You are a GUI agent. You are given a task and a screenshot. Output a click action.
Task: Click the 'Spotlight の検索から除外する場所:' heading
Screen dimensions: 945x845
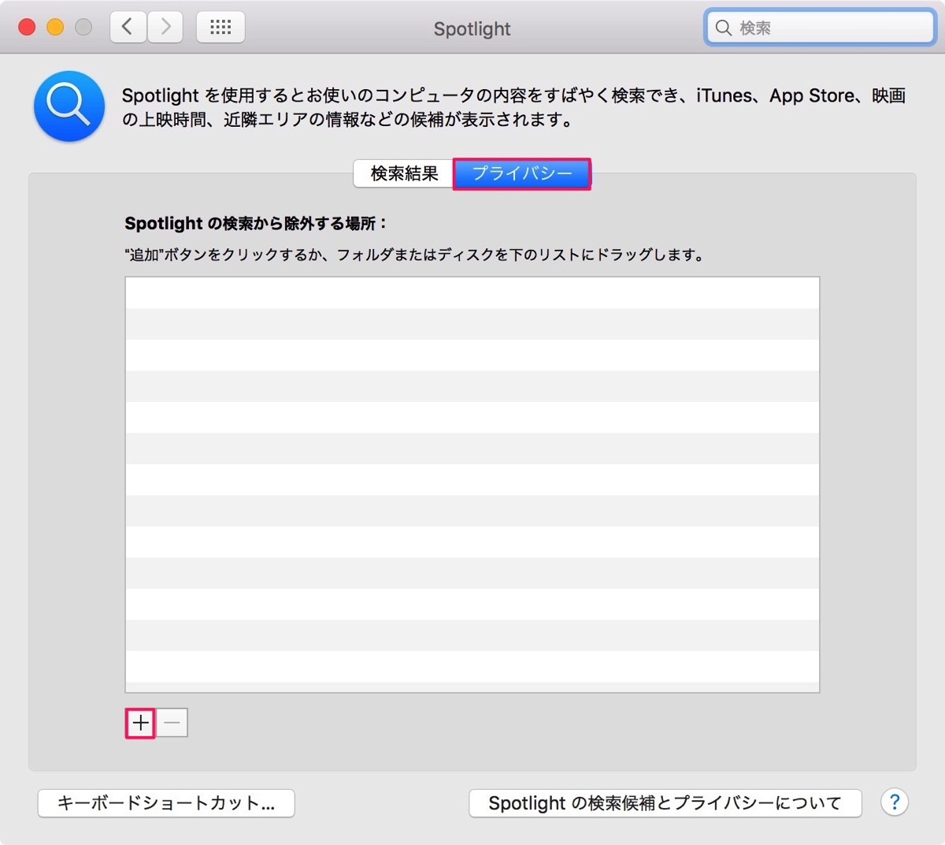[256, 224]
